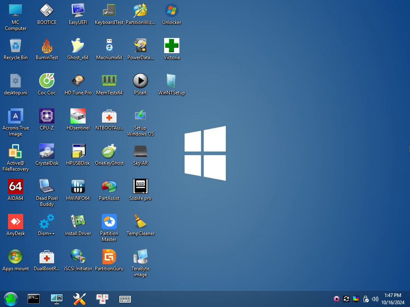Select desktop.ini file
The width and height of the screenshot is (410, 307).
(16, 84)
